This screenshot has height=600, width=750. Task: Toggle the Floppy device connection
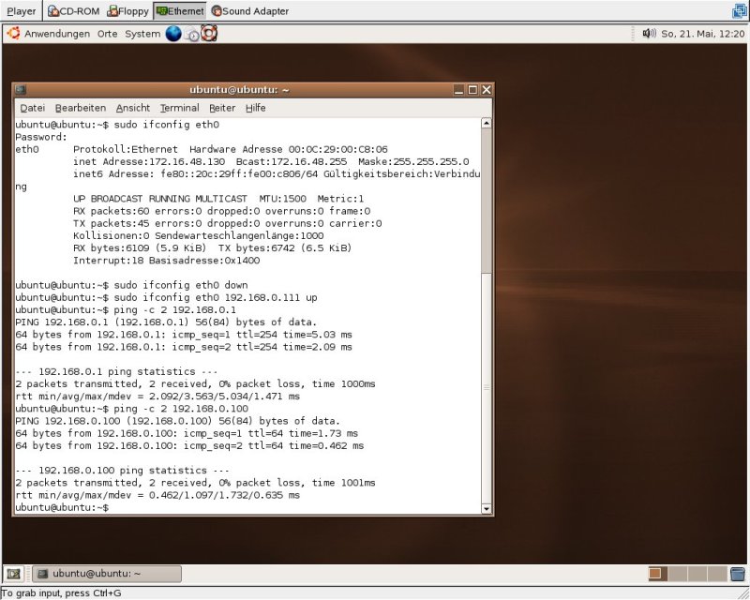(x=128, y=11)
